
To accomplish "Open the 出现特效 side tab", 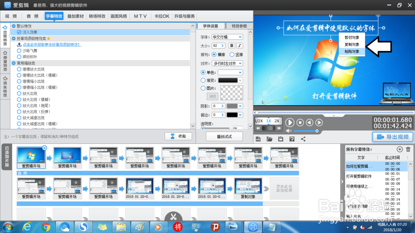I will pos(5,36).
